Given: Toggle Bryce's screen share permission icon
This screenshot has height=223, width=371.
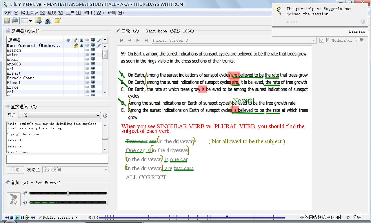Looking at the screenshot, I should (x=93, y=87).
